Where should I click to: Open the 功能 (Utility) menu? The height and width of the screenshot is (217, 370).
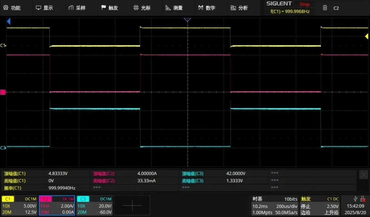pos(12,8)
